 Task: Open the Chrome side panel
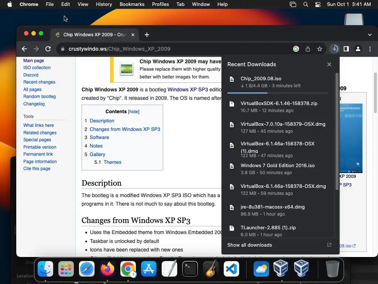click(346, 49)
